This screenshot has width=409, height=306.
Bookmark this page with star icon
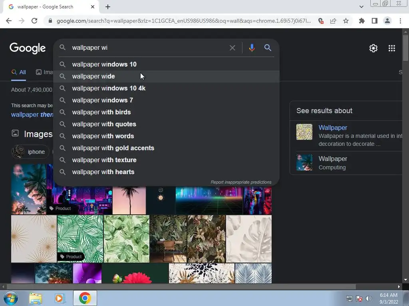point(346,21)
